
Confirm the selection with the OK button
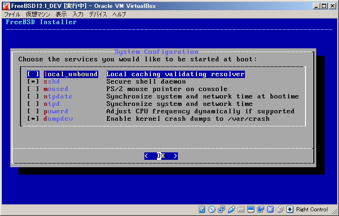(x=161, y=156)
